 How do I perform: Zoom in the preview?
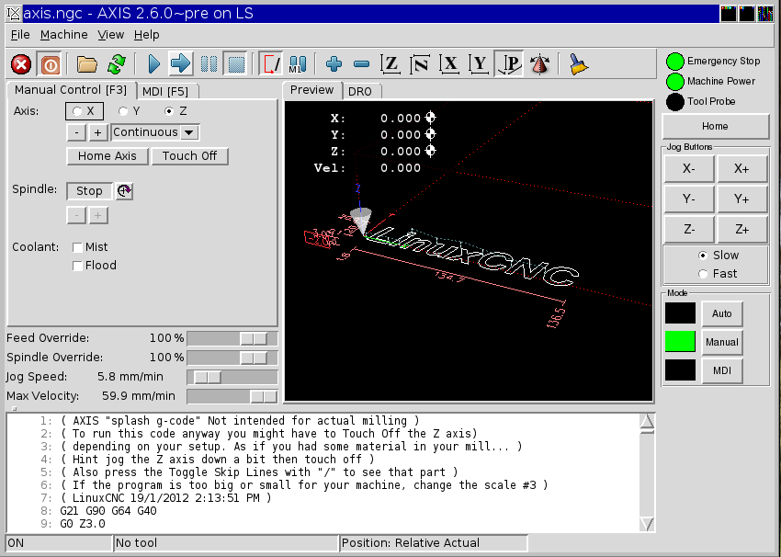click(334, 64)
